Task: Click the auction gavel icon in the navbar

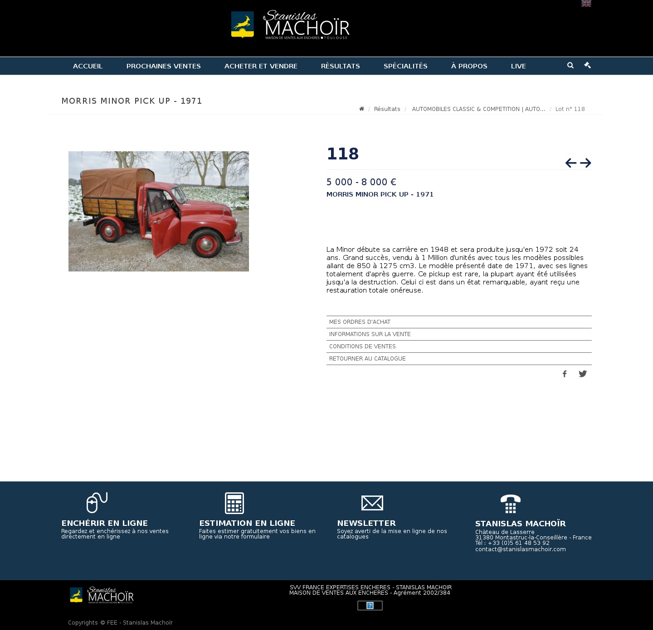Action: click(588, 65)
